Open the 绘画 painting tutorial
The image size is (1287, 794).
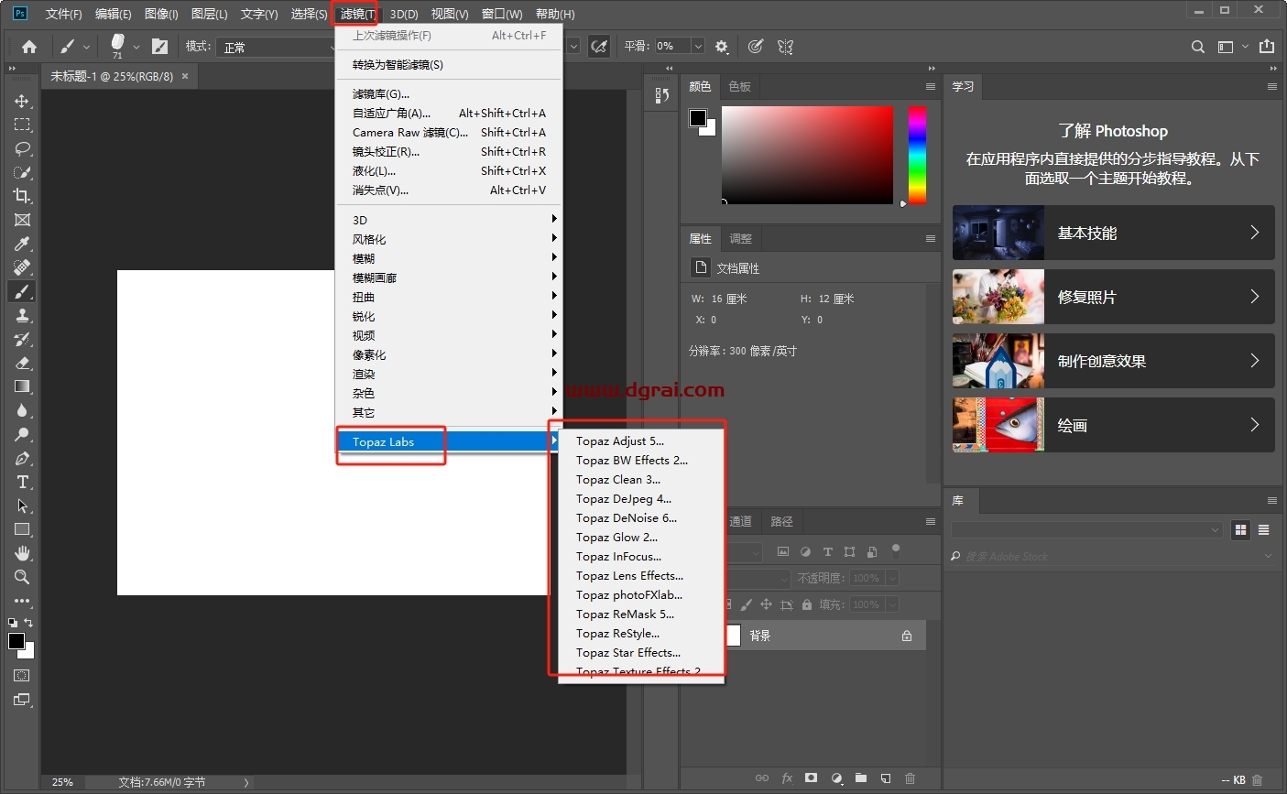click(x=1113, y=425)
